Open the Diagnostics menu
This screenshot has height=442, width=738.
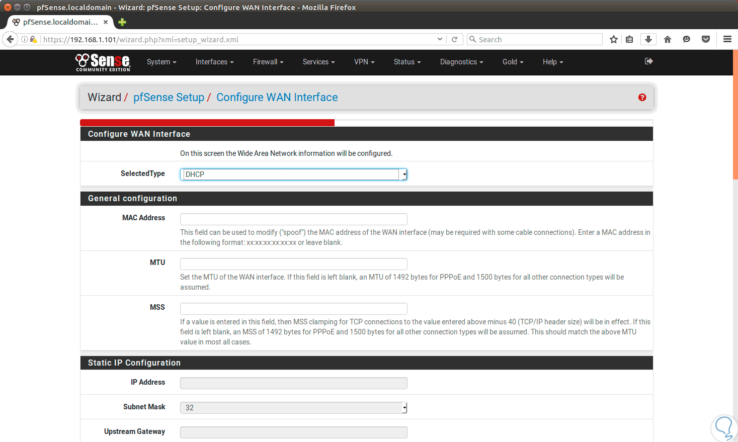pyautogui.click(x=462, y=62)
